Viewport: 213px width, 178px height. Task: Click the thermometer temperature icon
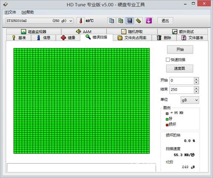pyautogui.click(x=81, y=21)
